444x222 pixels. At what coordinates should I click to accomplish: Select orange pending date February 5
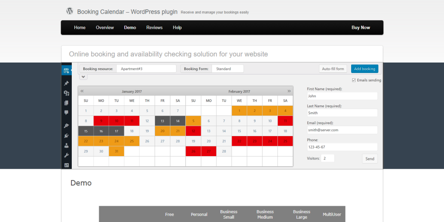tap(193, 121)
